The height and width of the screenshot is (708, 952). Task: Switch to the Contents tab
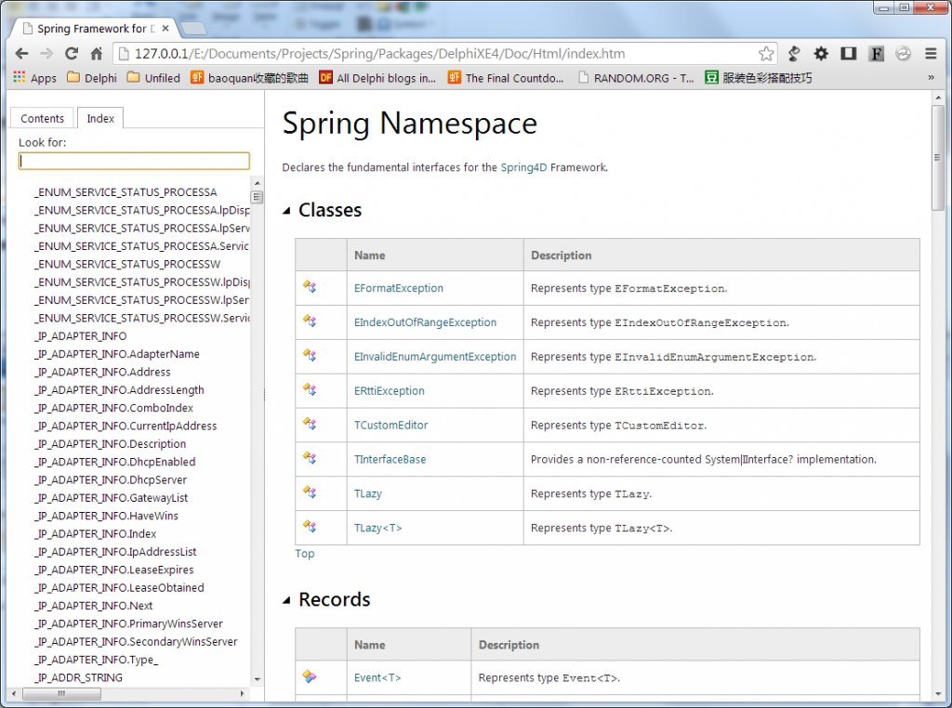tap(41, 118)
